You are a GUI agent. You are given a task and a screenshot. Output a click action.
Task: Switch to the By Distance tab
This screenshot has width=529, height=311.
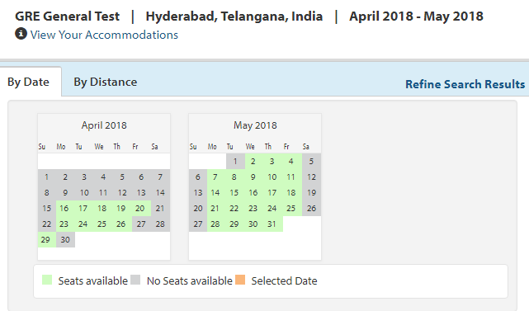point(106,82)
